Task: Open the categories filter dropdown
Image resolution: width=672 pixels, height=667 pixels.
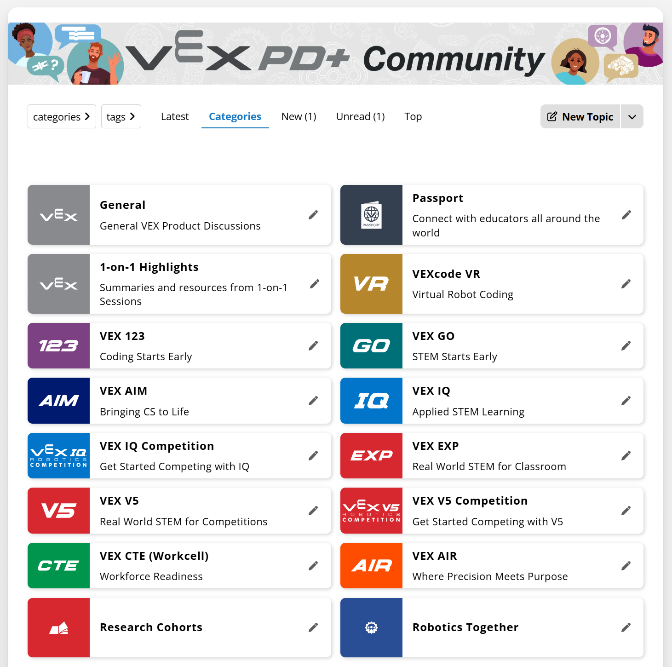Action: point(62,116)
